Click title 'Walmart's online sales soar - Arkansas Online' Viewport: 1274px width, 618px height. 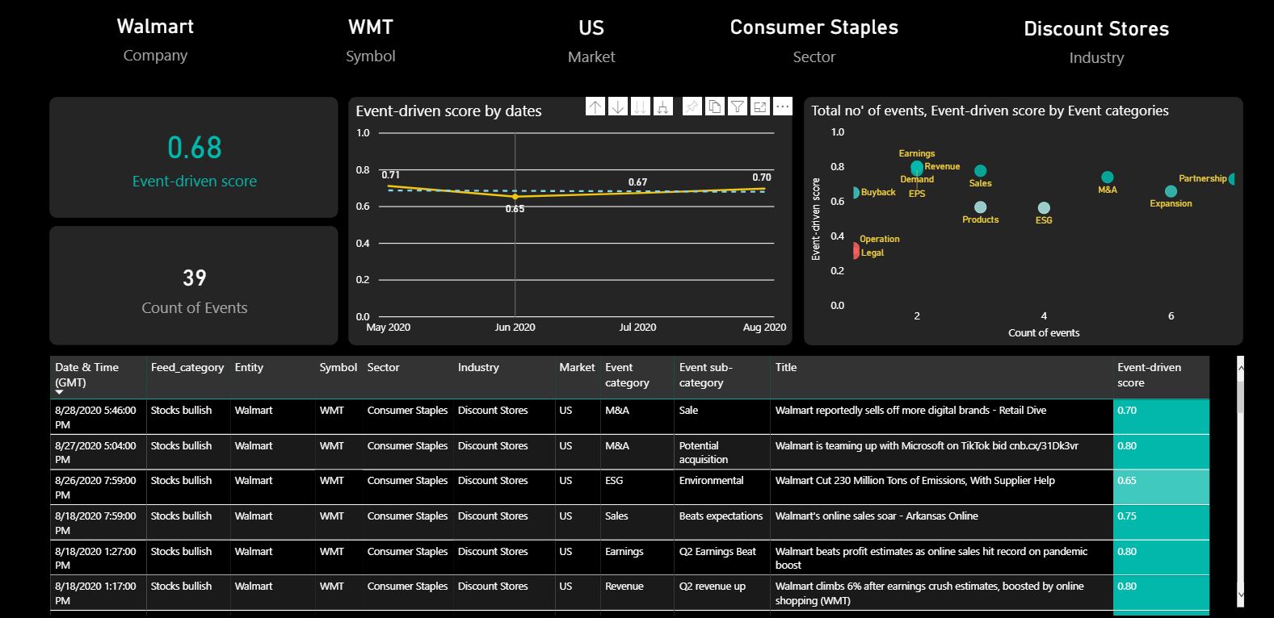877,516
